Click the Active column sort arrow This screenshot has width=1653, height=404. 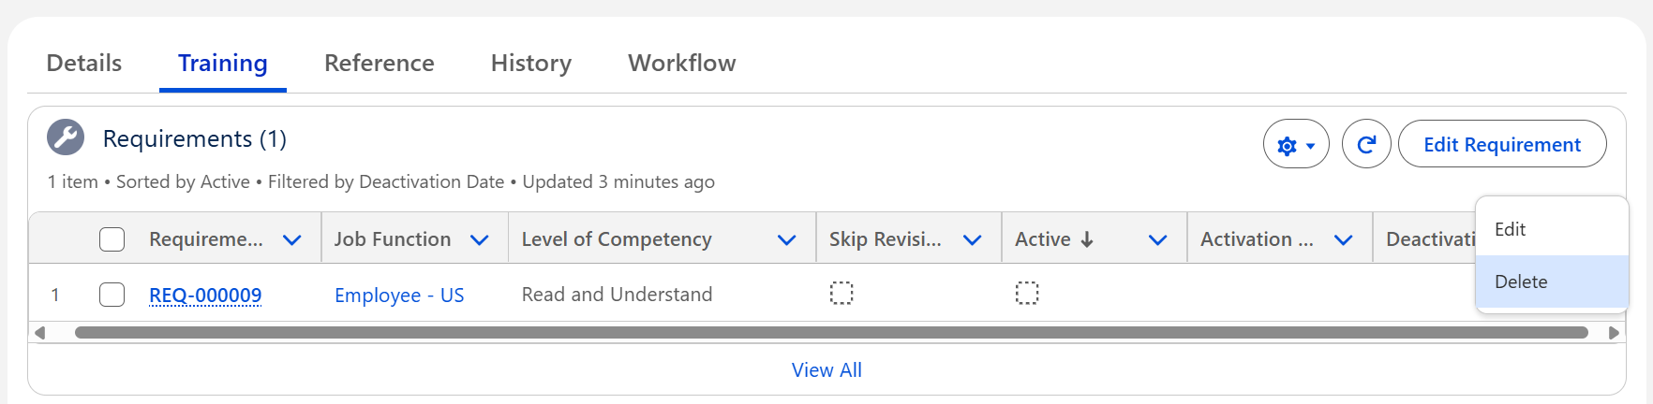1087,239
